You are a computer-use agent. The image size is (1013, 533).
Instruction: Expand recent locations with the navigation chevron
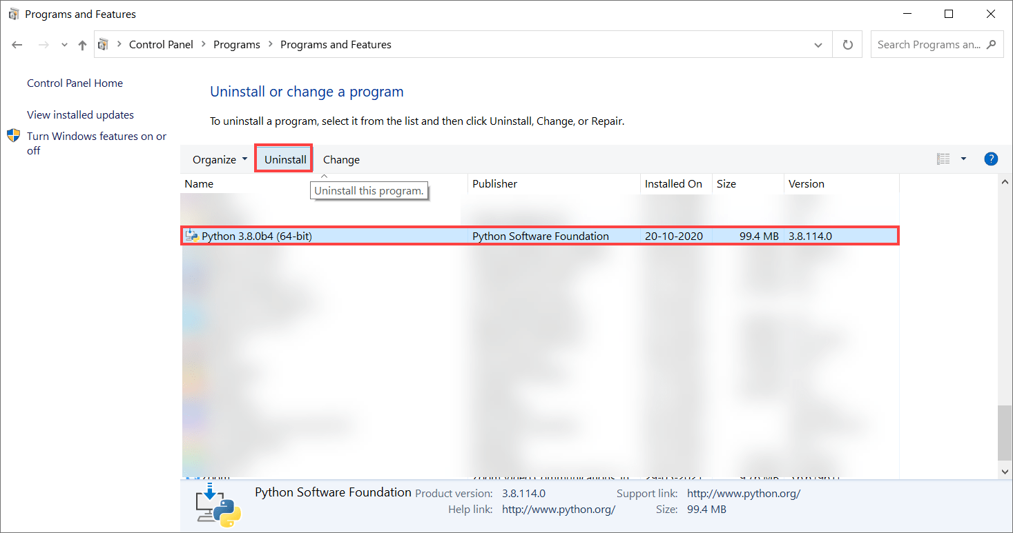(x=64, y=44)
